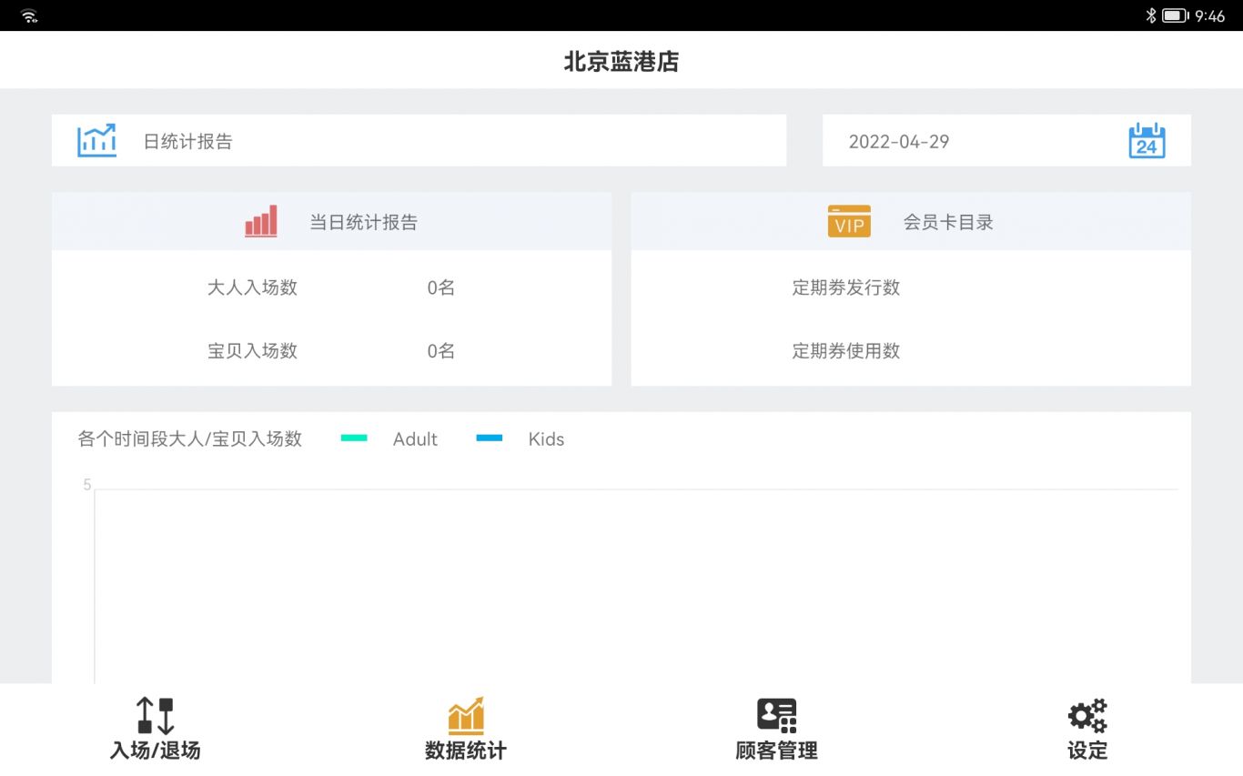Select the 会员卡目录 header
The image size is (1243, 776).
(911, 221)
